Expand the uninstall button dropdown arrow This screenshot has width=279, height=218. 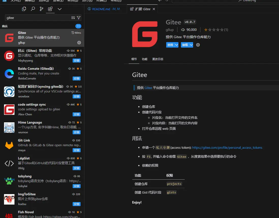(191, 45)
